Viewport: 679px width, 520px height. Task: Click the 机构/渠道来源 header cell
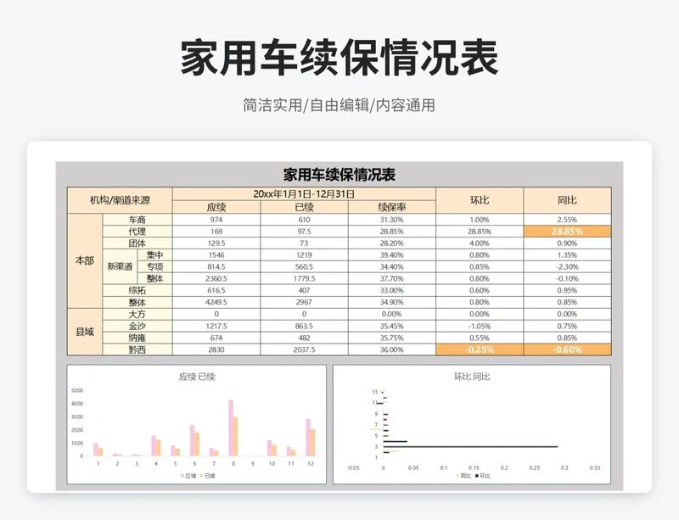point(120,200)
